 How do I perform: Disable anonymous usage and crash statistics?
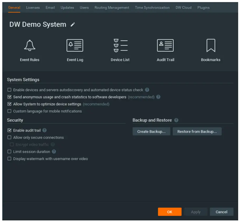pyautogui.click(x=9, y=97)
